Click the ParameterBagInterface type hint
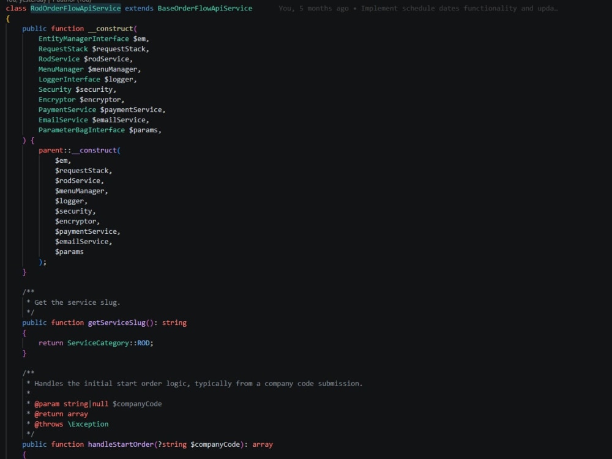612x459 pixels. [81, 130]
